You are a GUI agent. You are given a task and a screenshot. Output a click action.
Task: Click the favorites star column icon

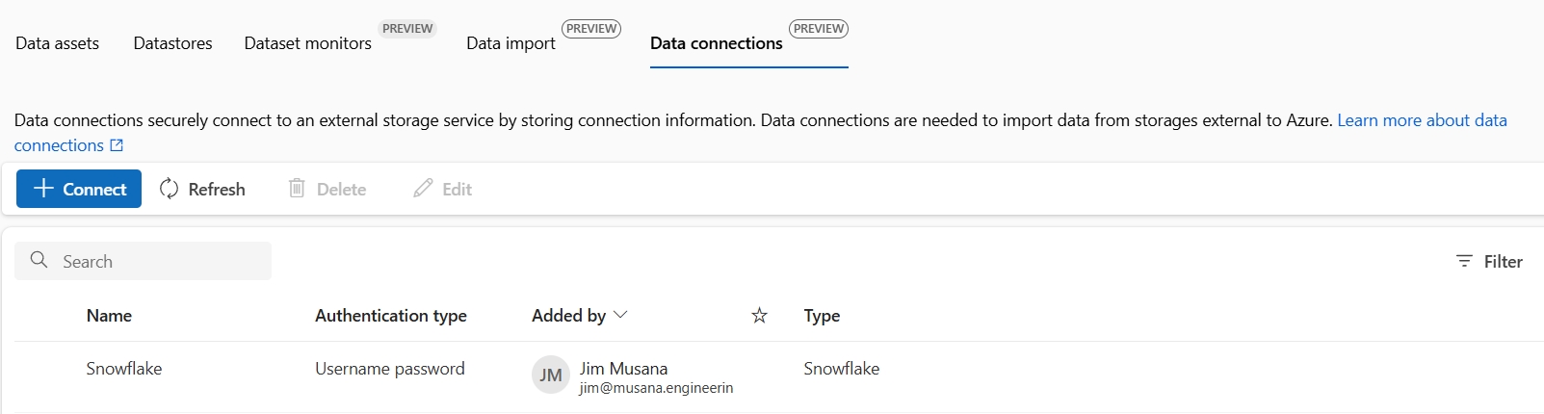[759, 315]
